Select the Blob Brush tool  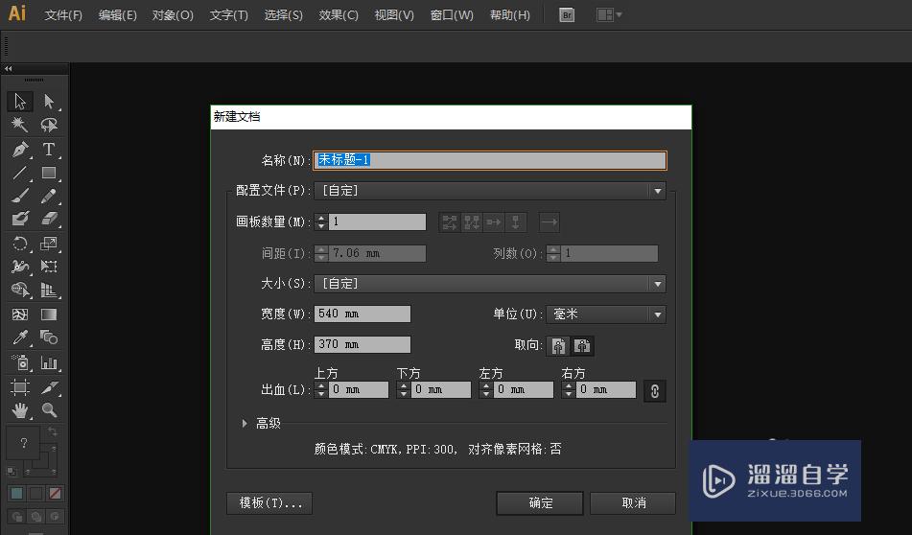[20, 219]
